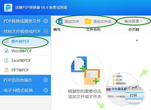
Task: Expand the PDF转换成其他文件 section
Action: point(46,21)
